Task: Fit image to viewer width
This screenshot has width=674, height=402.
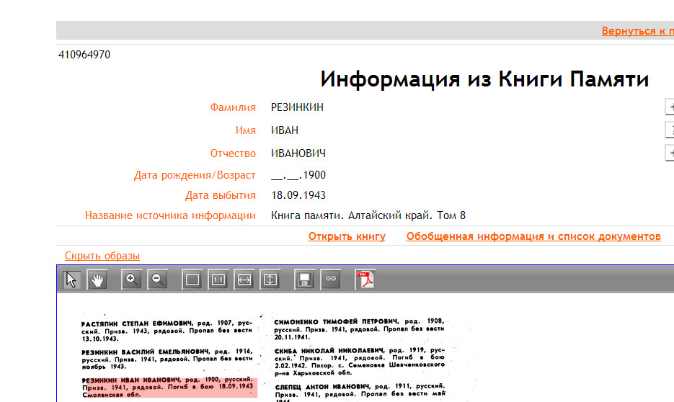Action: point(244,280)
